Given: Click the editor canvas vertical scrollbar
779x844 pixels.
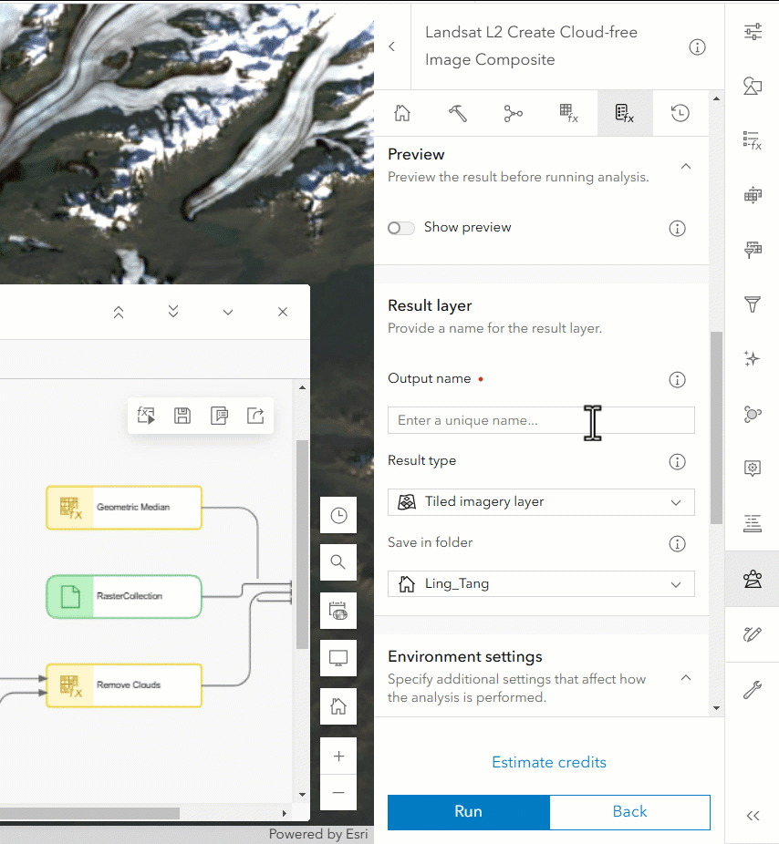Looking at the screenshot, I should pyautogui.click(x=302, y=545).
